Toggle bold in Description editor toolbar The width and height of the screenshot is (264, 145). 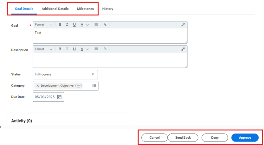tap(60, 49)
